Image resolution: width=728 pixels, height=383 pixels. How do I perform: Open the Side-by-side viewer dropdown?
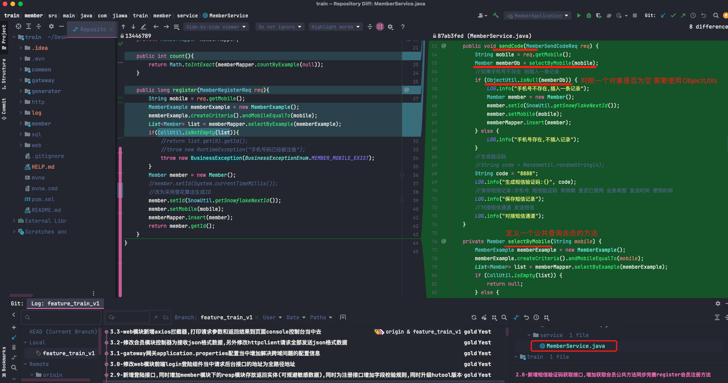[216, 27]
